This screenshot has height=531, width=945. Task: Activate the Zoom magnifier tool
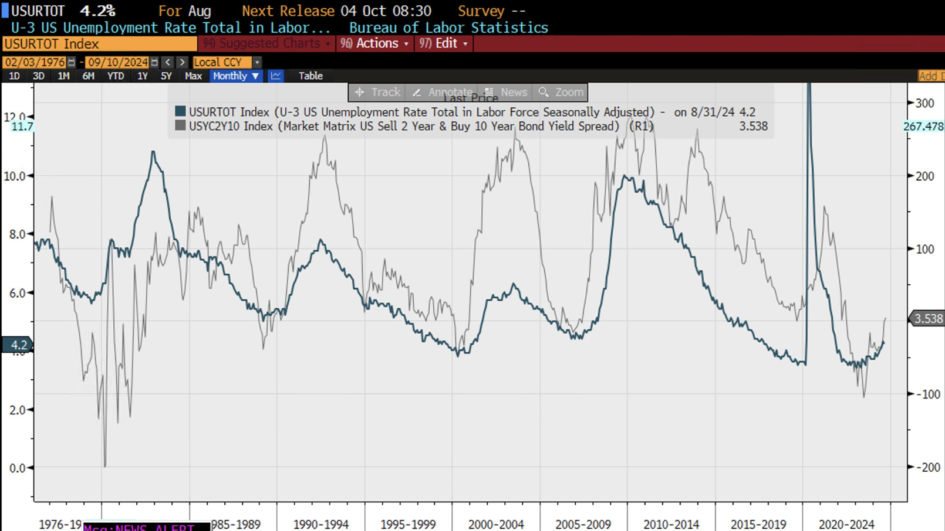click(561, 93)
